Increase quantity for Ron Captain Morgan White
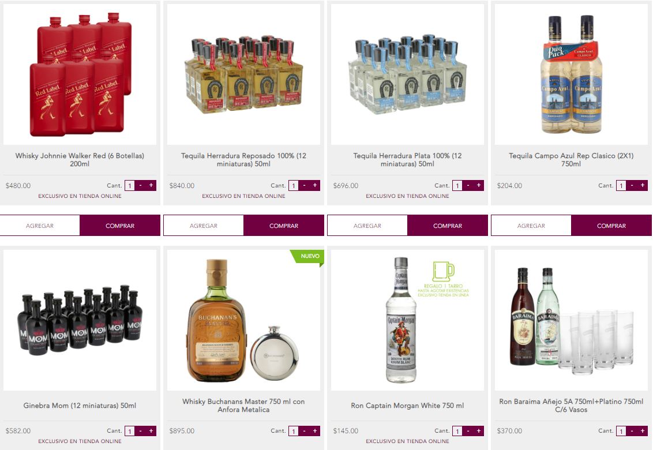 479,431
